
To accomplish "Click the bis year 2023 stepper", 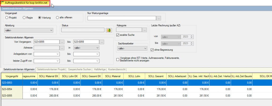I will click(x=192, y=43).
